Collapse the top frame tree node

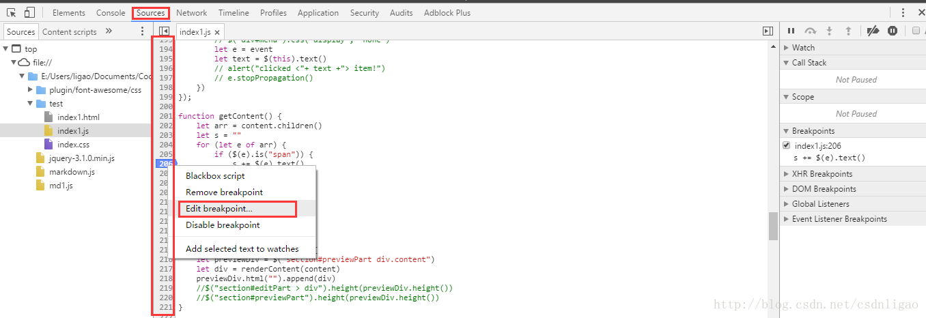(x=6, y=49)
